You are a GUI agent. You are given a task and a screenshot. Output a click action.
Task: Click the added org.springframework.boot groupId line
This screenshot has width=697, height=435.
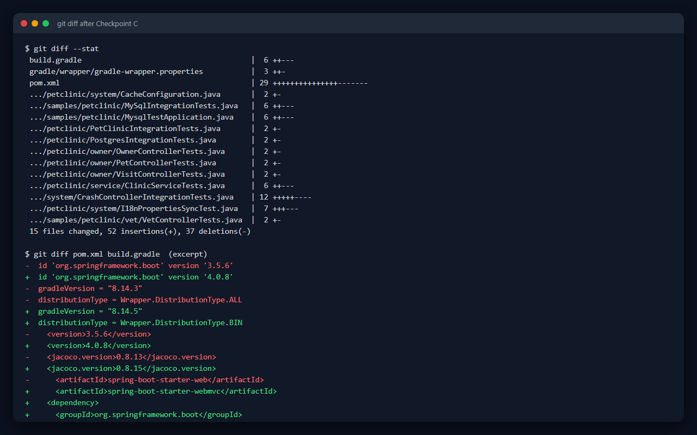[x=133, y=414]
